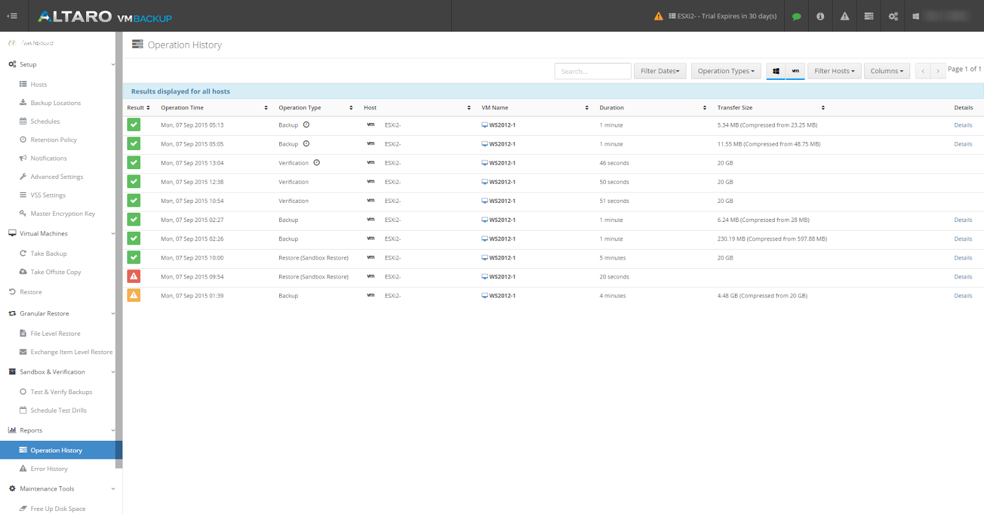
Task: Open Exchange Item Level Restore
Action: pos(71,352)
